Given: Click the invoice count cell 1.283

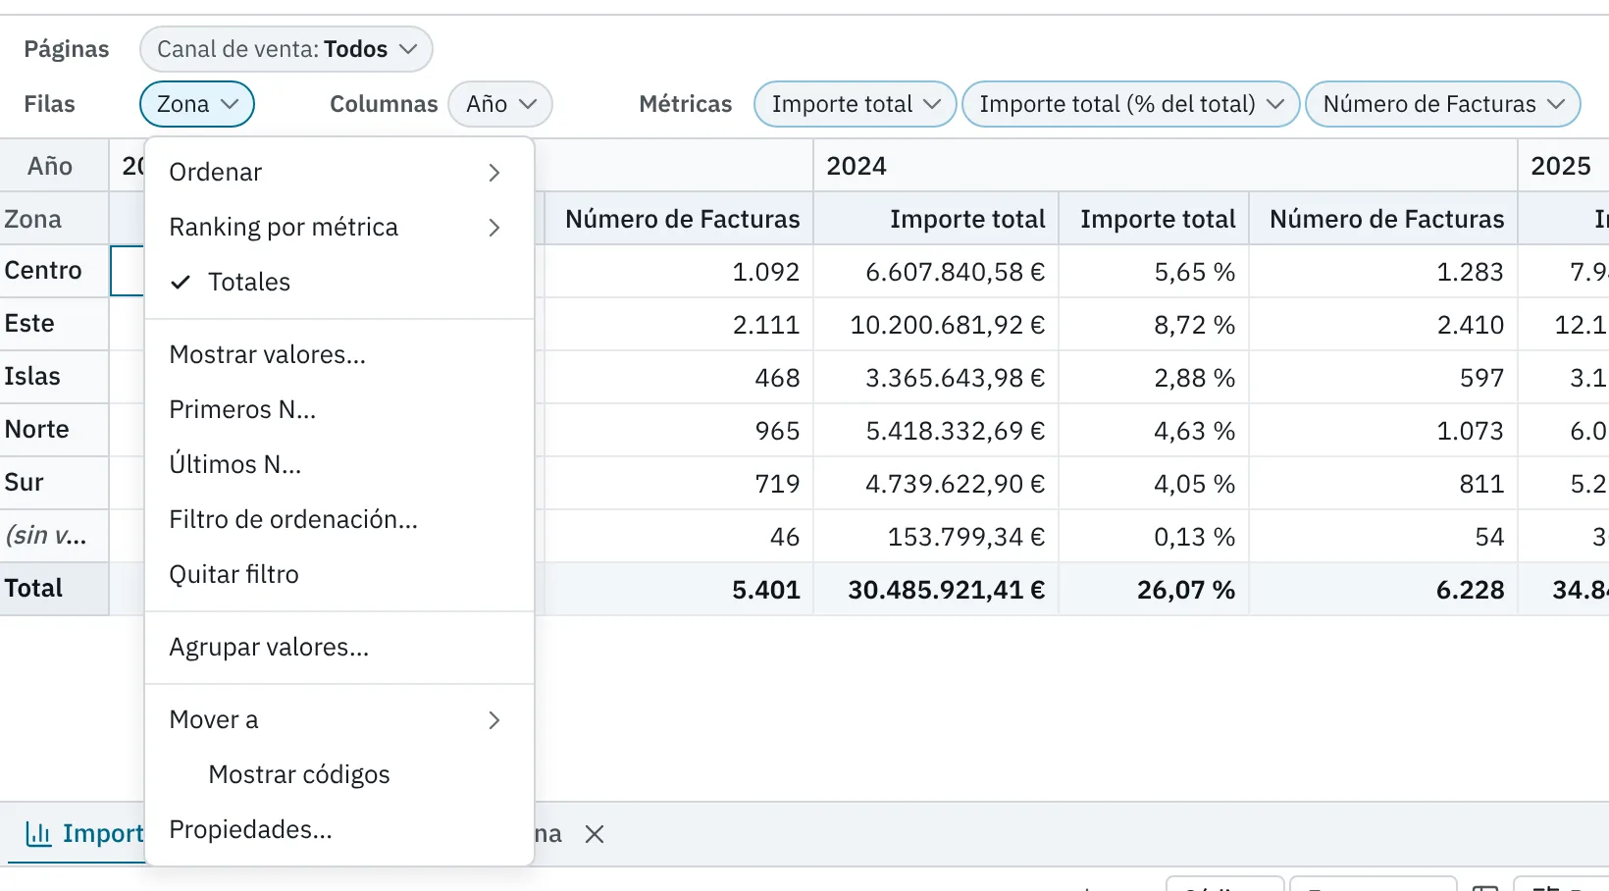Looking at the screenshot, I should (x=1383, y=272).
